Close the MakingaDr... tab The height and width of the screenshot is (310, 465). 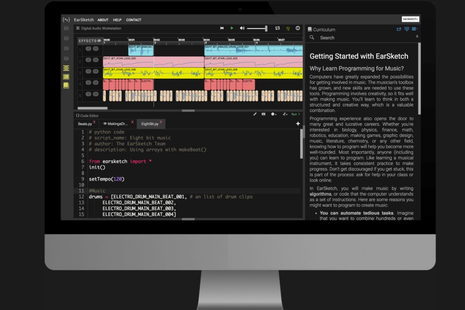[x=132, y=122]
